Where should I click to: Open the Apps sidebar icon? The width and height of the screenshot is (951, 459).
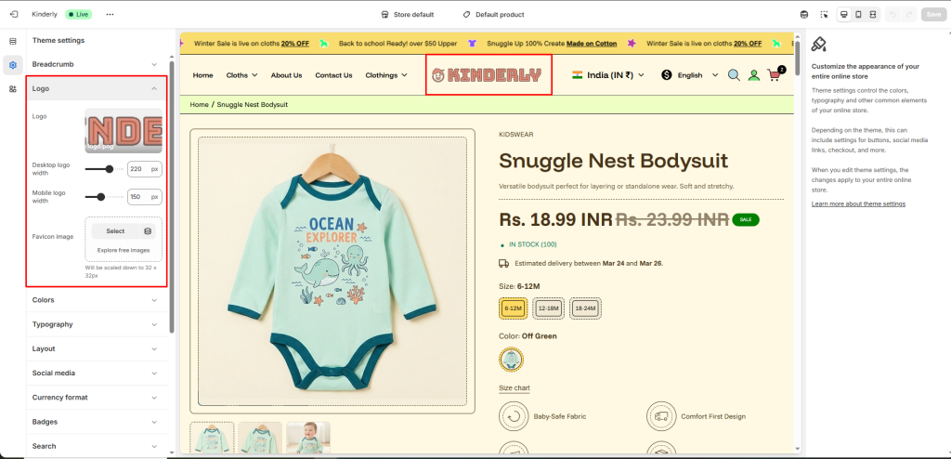click(13, 88)
